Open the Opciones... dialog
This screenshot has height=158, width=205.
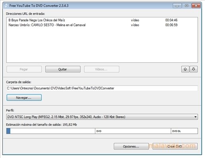pyautogui.click(x=131, y=147)
